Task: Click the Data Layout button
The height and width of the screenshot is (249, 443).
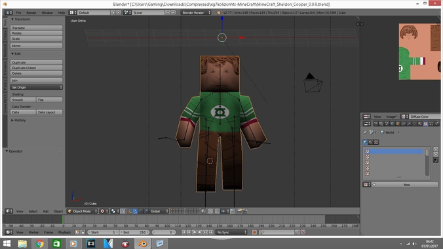Action: [49, 112]
